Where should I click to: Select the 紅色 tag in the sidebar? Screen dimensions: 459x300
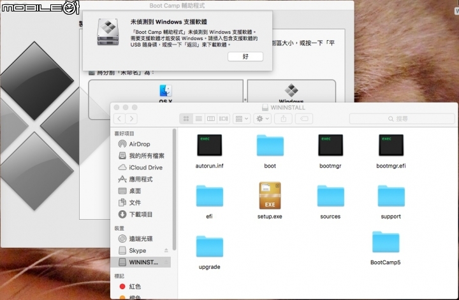[142, 286]
